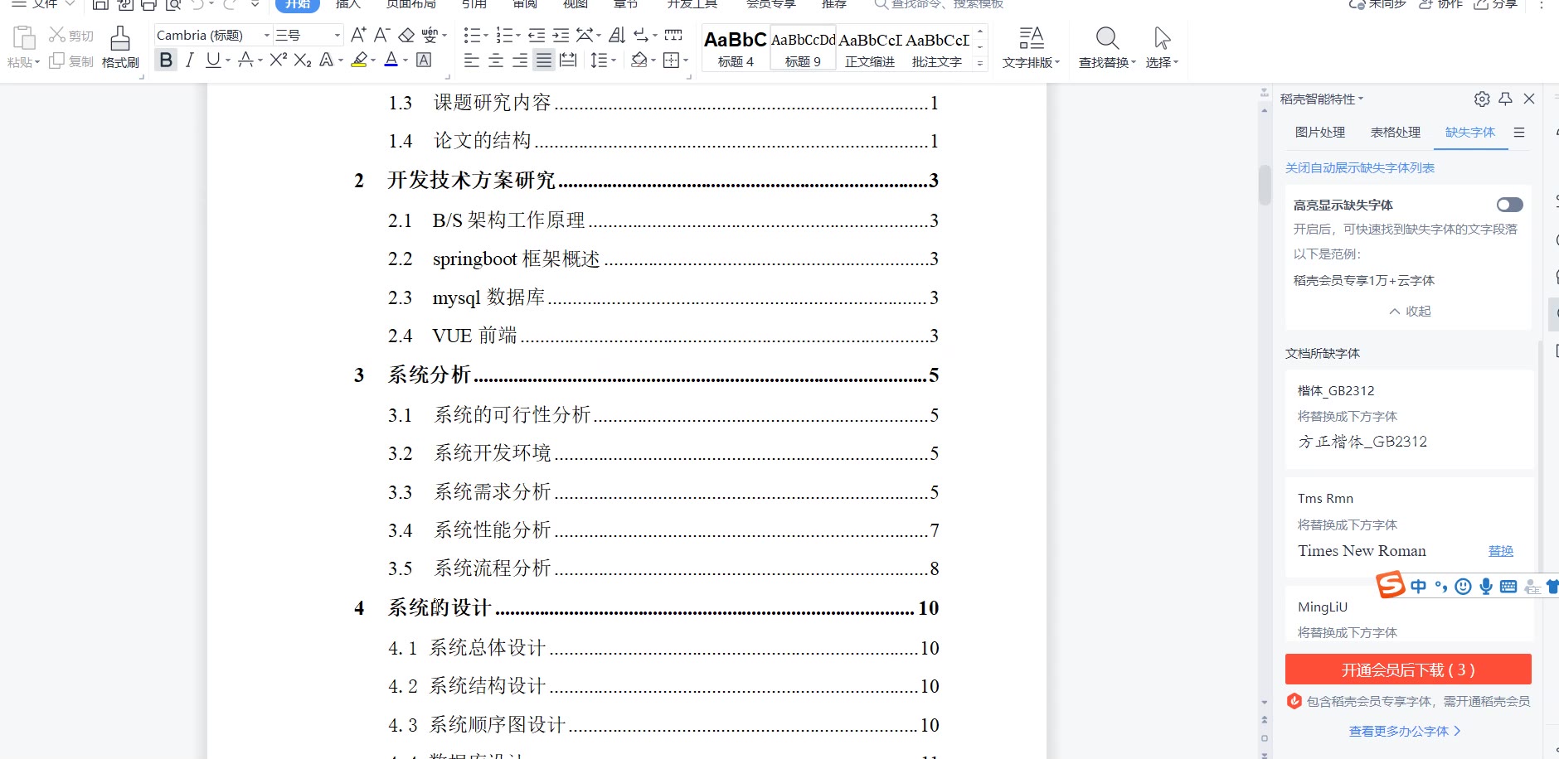Open the panel hamburger menu beside 缺失字体
Viewport: 1559px width, 759px height.
coord(1519,133)
